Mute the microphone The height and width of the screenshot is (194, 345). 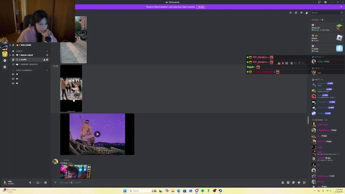pos(30,182)
